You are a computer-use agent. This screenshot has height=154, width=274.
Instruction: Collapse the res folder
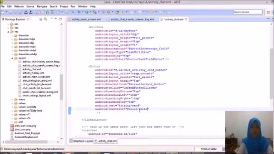coord(8,32)
